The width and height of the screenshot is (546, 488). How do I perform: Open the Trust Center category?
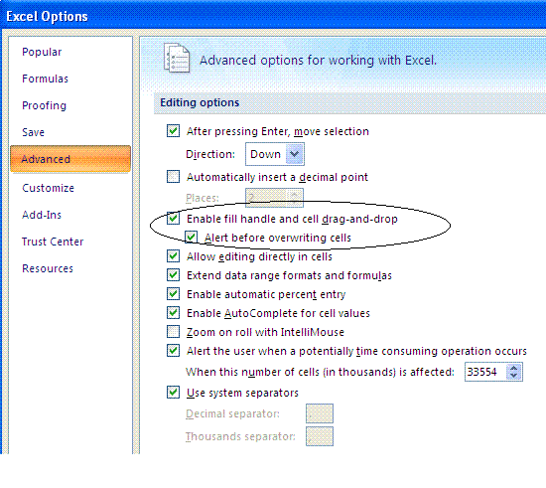[x=53, y=242]
